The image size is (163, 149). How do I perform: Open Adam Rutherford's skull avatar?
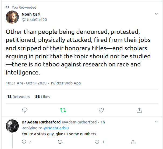pos(12,126)
